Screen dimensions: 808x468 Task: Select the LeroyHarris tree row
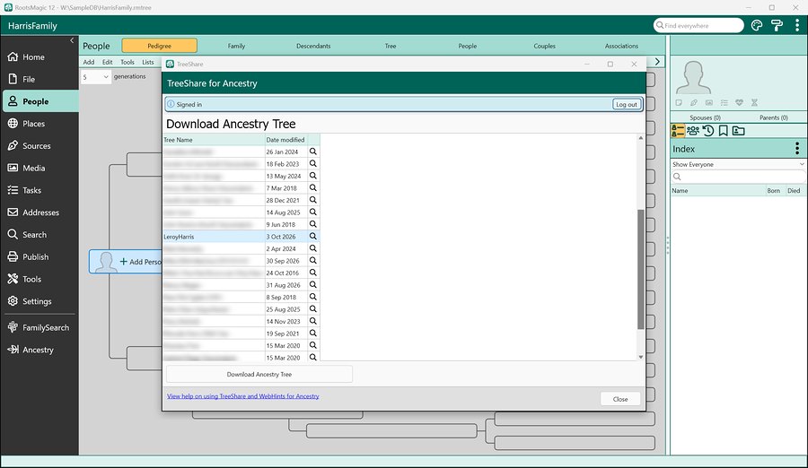point(242,237)
